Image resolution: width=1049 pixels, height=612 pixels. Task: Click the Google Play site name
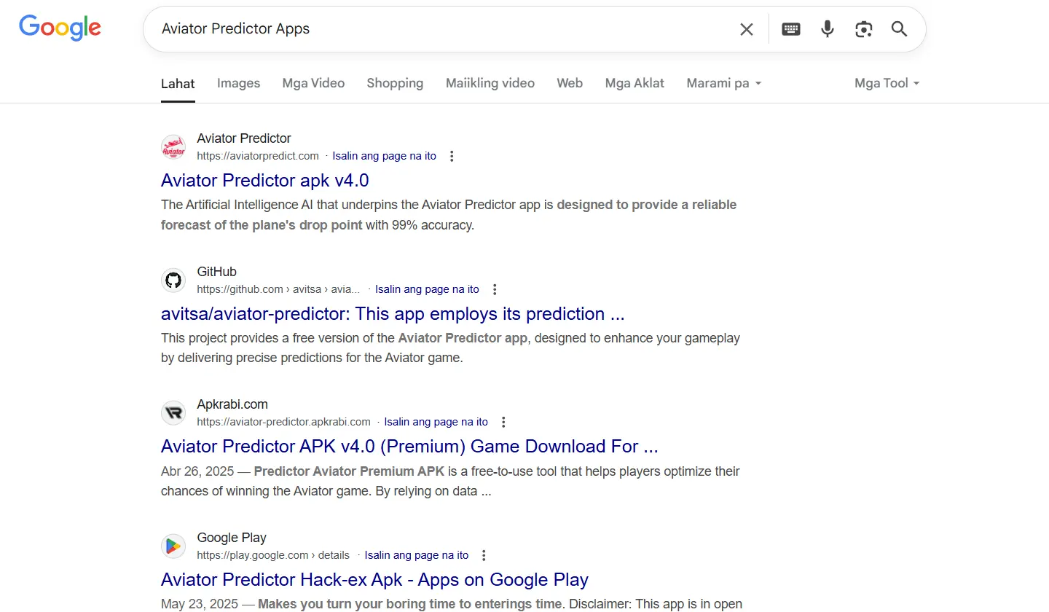[x=232, y=538]
